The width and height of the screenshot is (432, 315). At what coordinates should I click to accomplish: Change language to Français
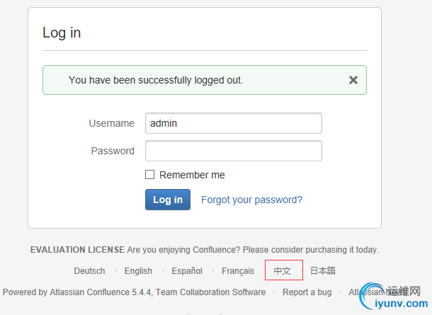point(238,271)
